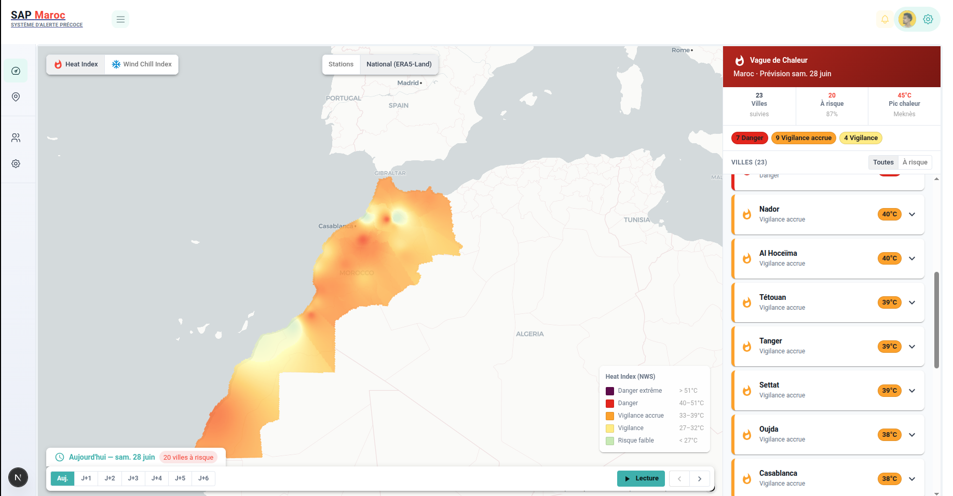The image size is (953, 496).
Task: Filter cities by À risque
Action: pyautogui.click(x=915, y=162)
